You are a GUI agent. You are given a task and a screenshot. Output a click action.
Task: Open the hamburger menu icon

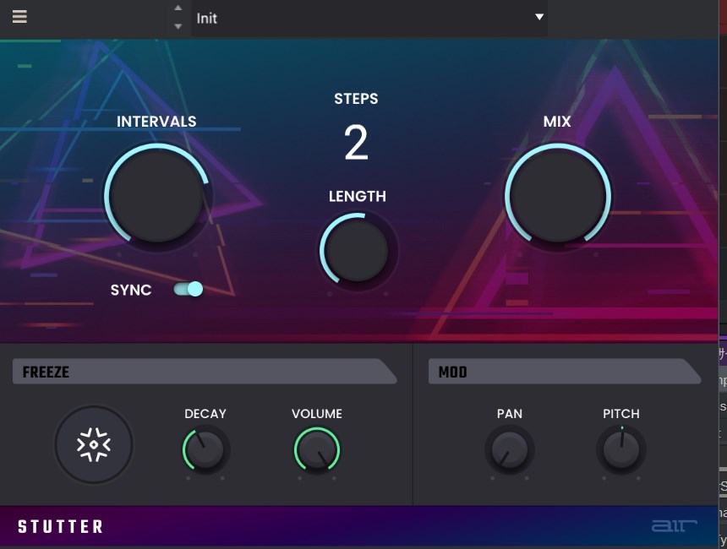point(19,17)
